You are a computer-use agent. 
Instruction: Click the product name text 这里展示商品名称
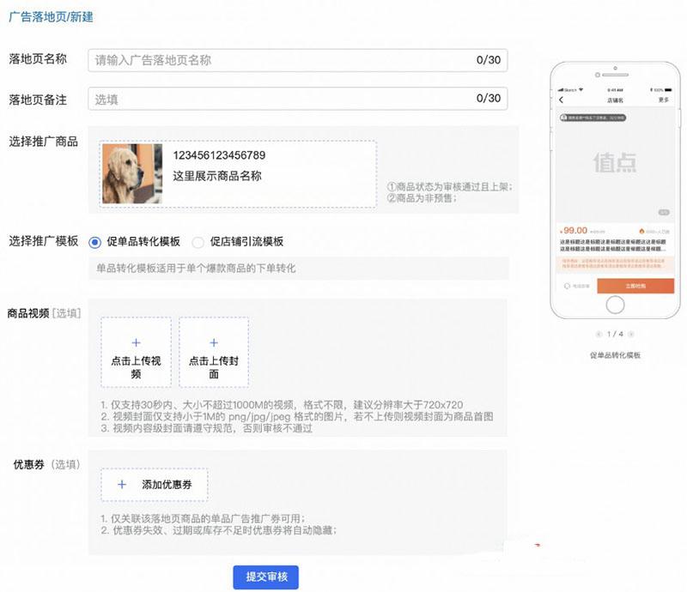(217, 177)
